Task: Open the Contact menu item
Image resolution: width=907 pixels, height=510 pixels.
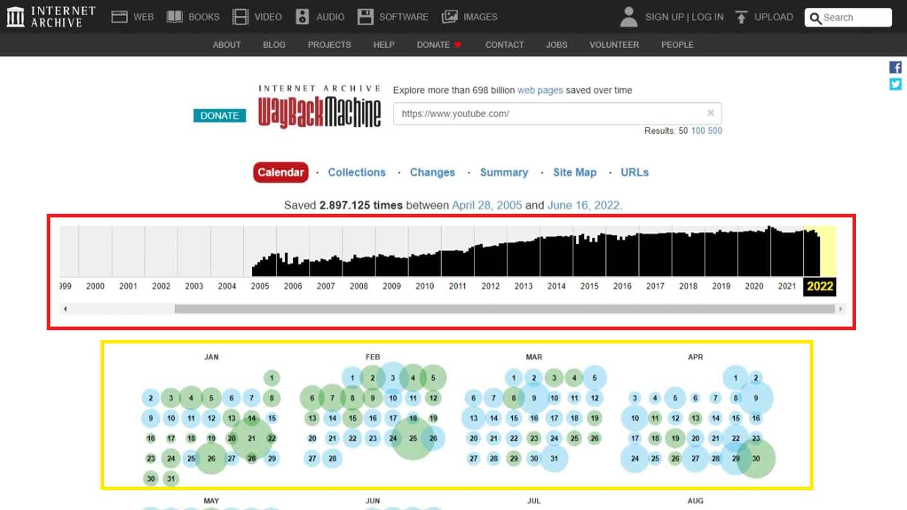Action: [505, 45]
